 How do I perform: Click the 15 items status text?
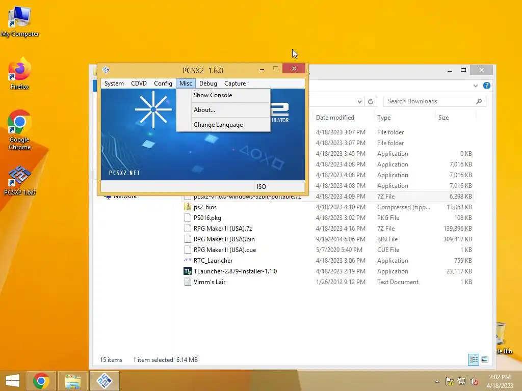tap(111, 360)
